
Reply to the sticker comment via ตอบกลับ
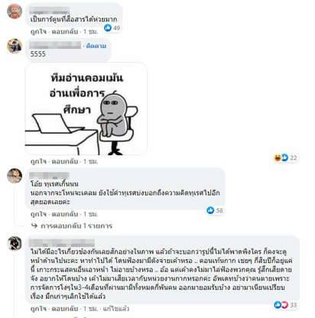pyautogui.click(x=65, y=161)
